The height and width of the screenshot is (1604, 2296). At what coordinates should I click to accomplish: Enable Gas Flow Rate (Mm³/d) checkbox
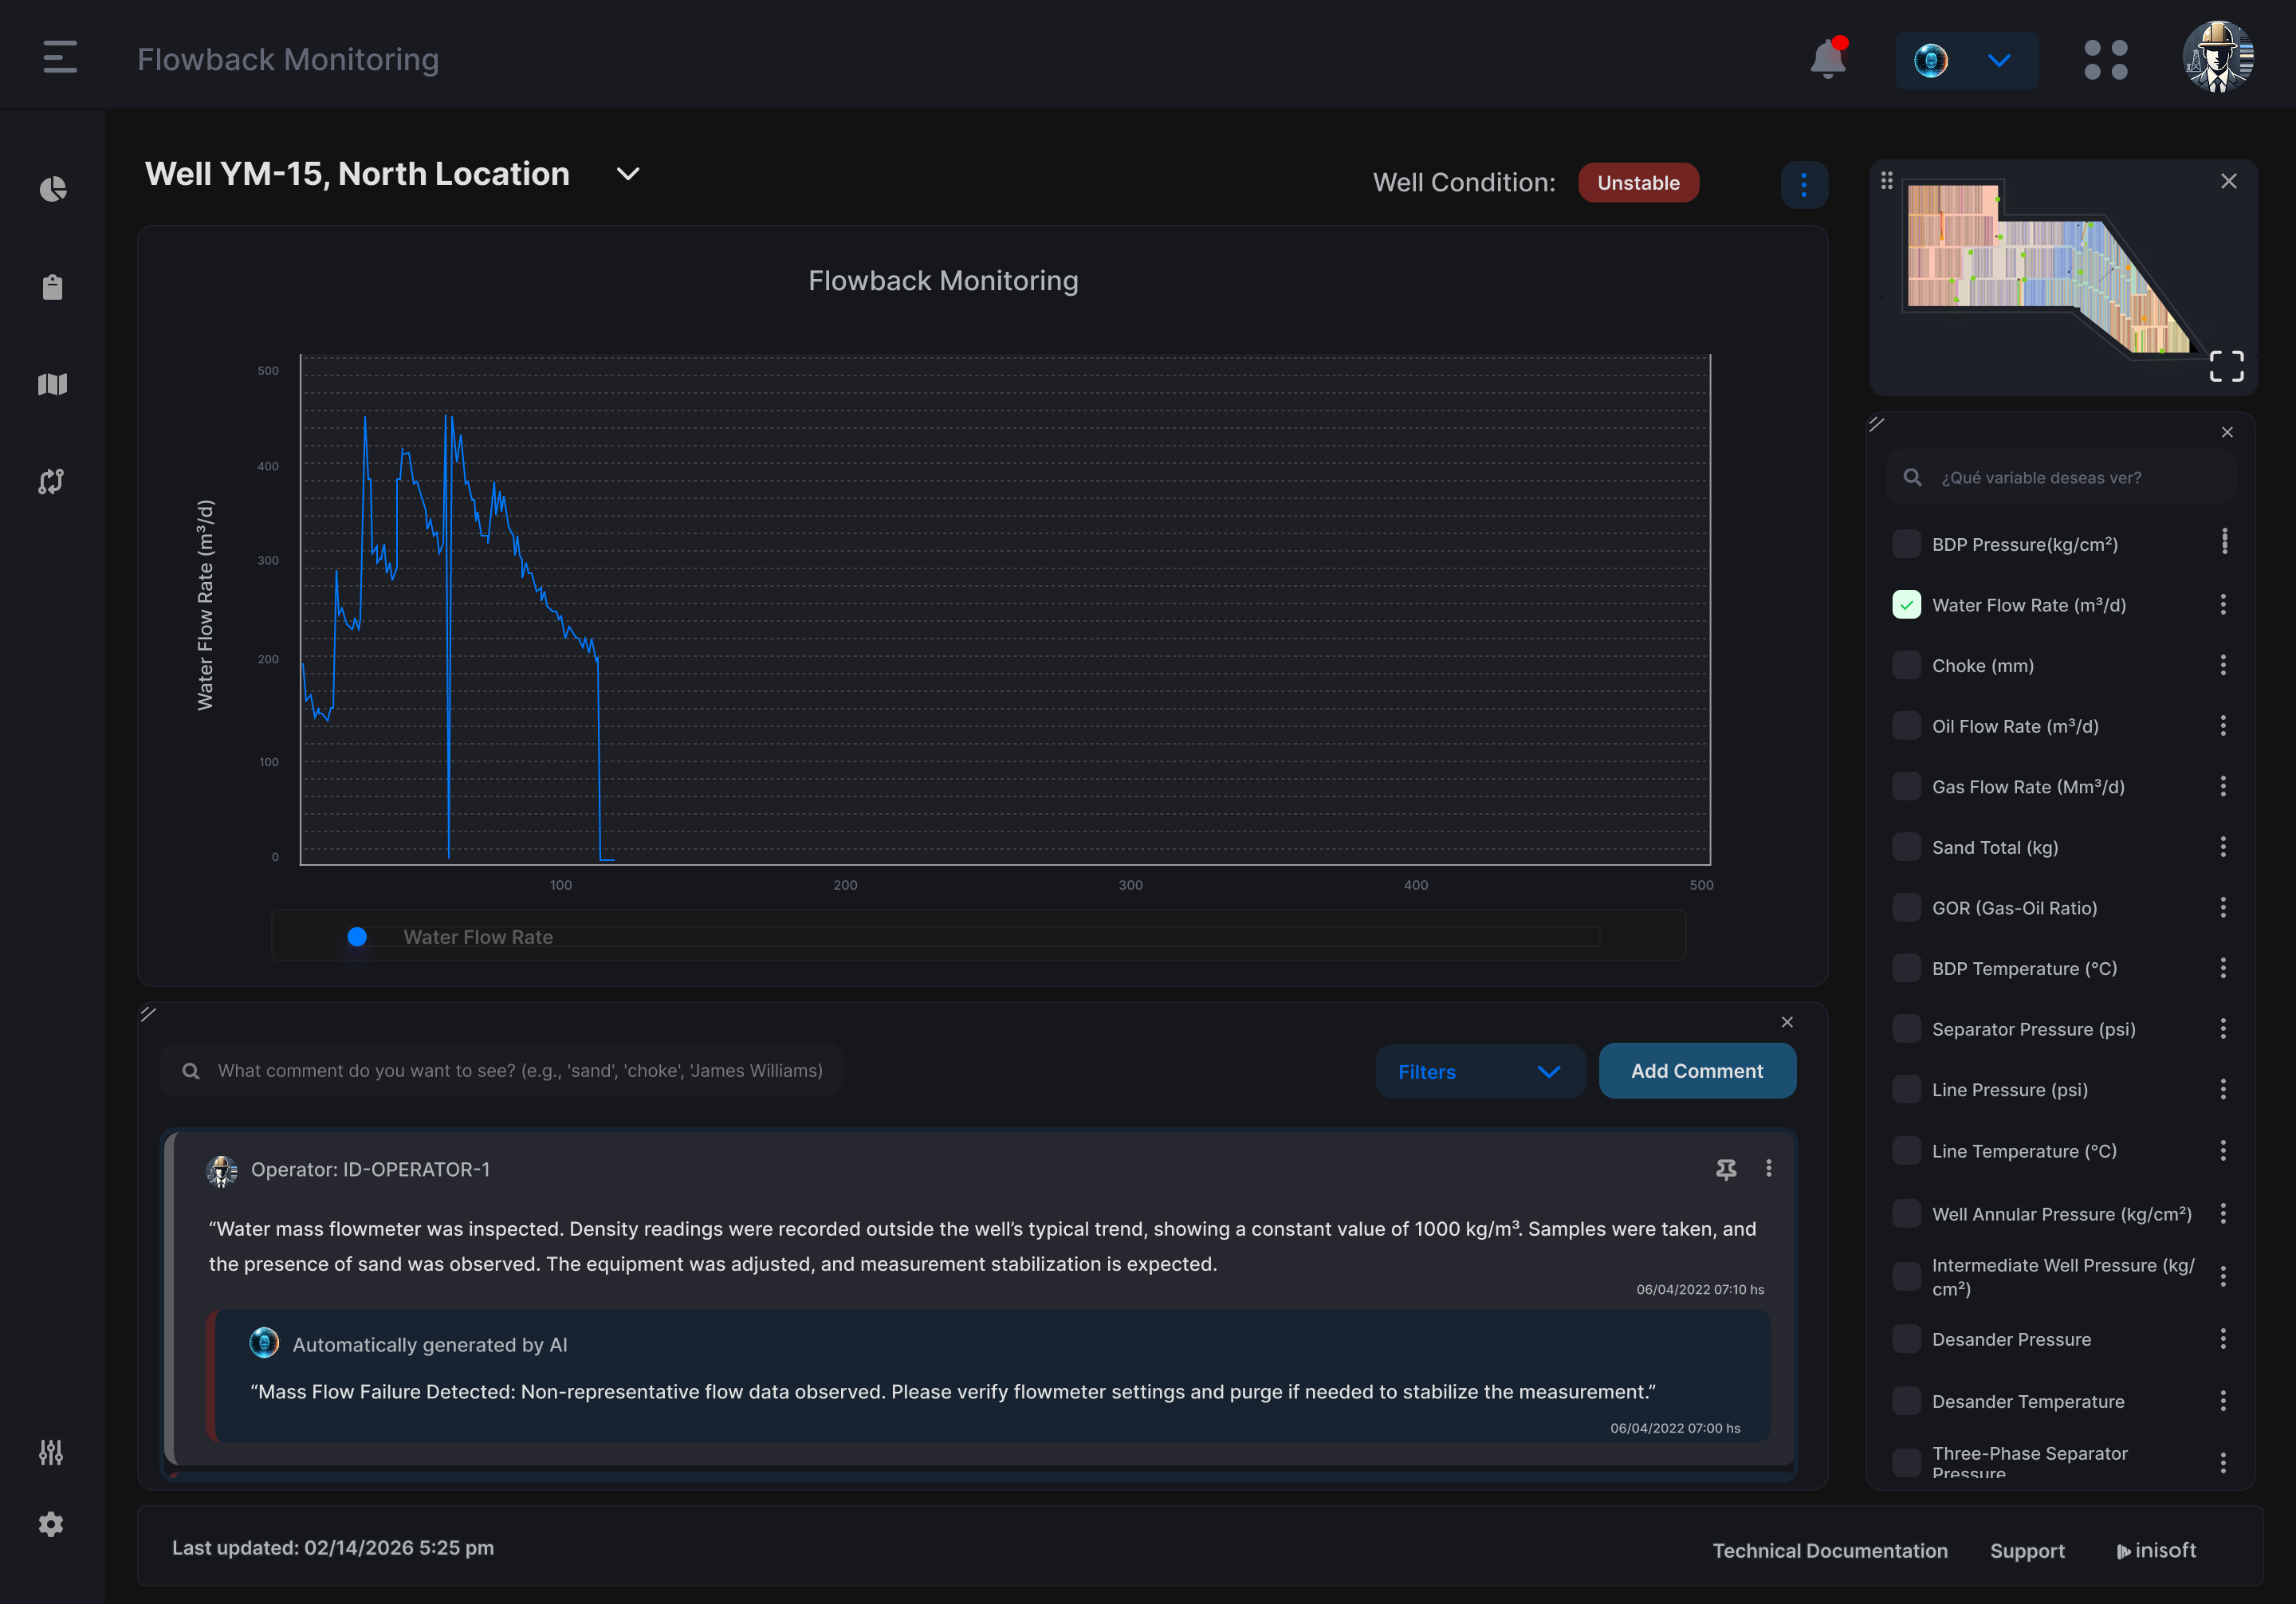tap(1906, 786)
